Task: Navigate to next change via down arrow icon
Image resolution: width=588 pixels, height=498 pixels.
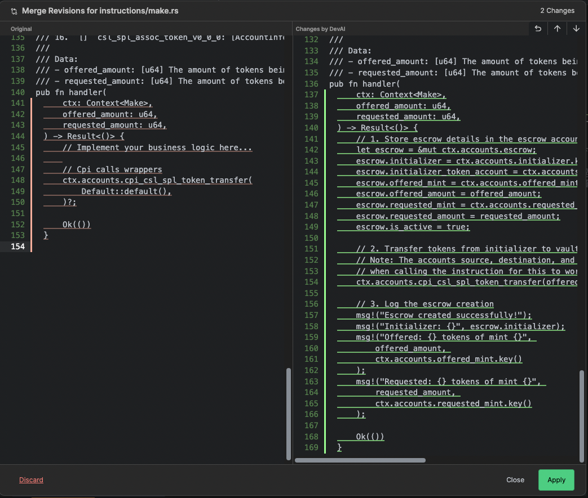Action: pyautogui.click(x=576, y=28)
